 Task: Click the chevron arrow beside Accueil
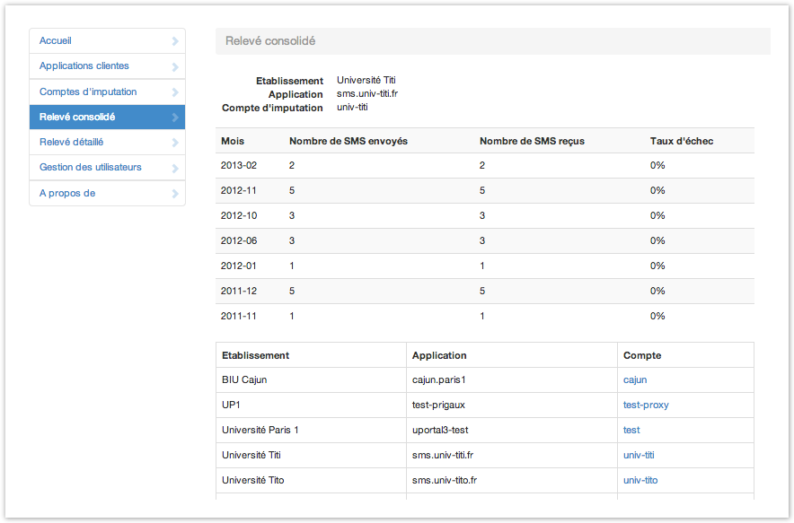[175, 41]
